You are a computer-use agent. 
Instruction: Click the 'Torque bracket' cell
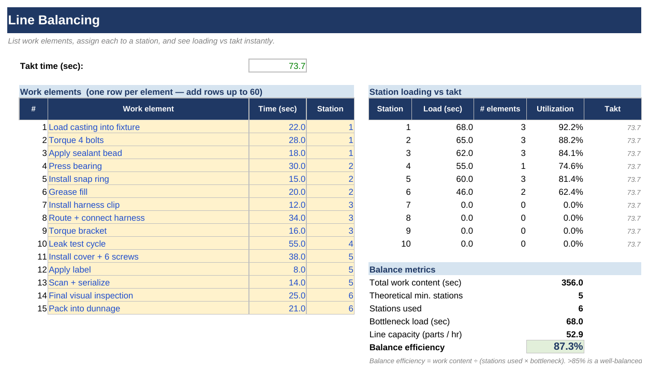148,231
